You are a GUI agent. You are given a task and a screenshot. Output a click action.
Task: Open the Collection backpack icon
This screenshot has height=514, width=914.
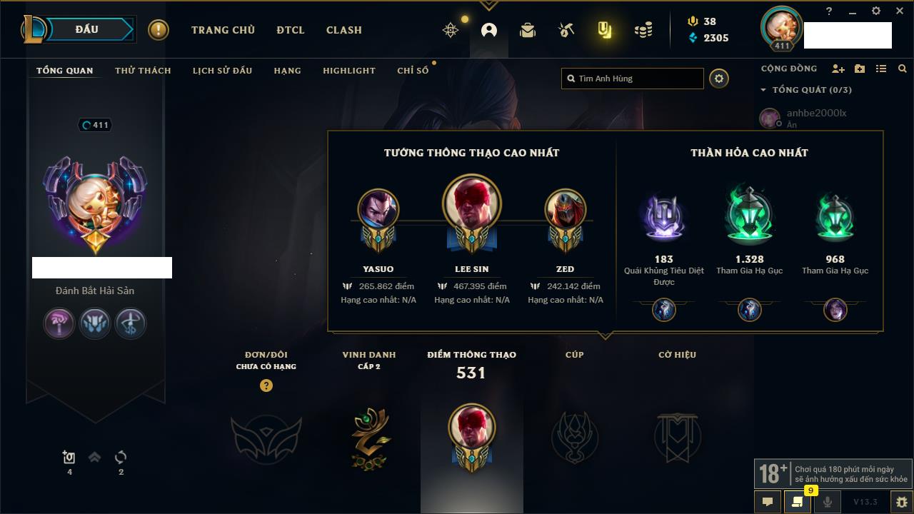(528, 30)
